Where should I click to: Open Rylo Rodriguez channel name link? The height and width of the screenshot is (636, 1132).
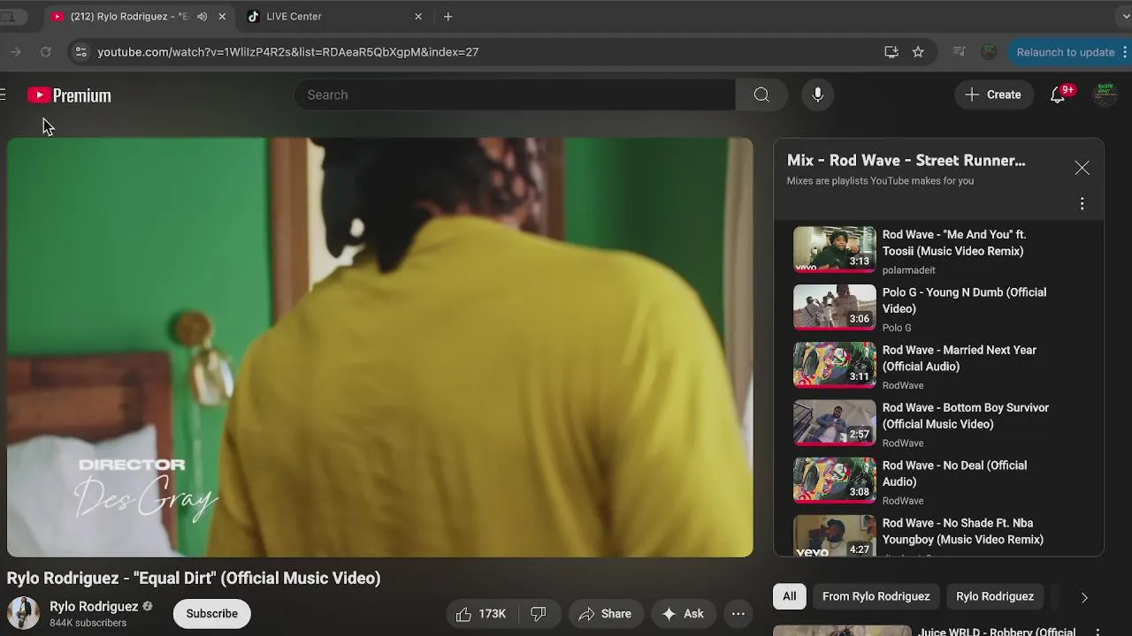[94, 607]
